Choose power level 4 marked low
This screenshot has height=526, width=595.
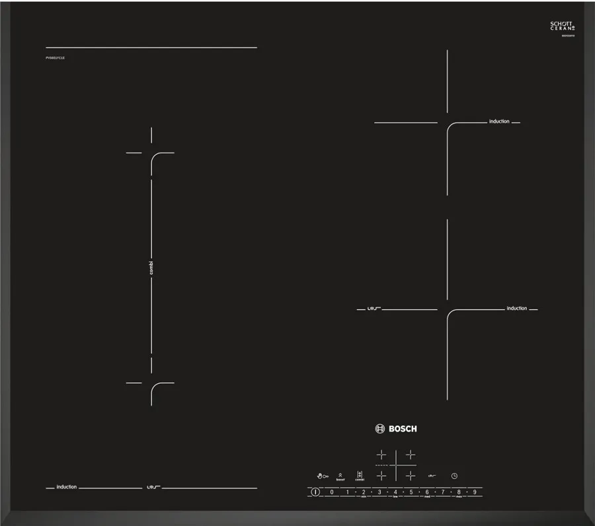395,492
